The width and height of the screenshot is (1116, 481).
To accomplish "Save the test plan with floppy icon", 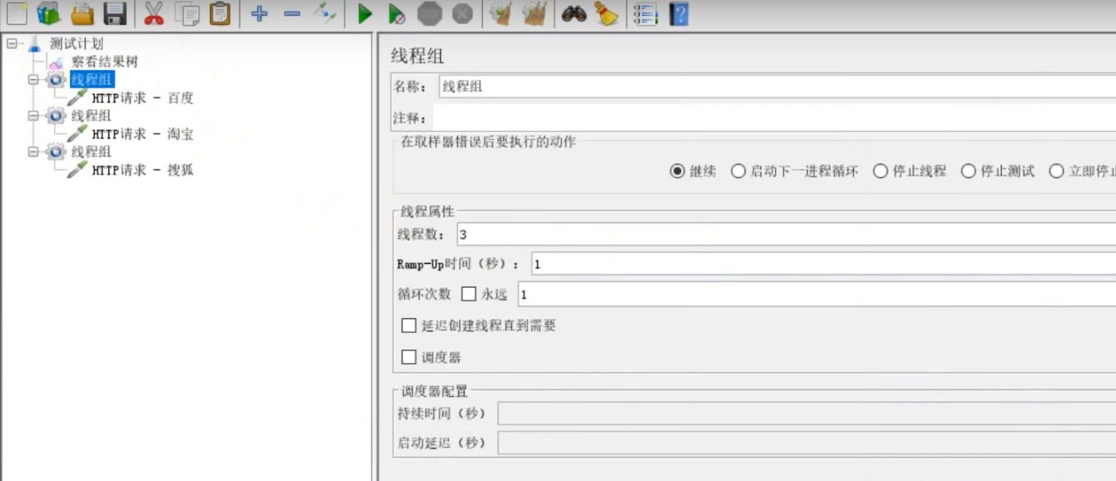I will click(x=115, y=12).
